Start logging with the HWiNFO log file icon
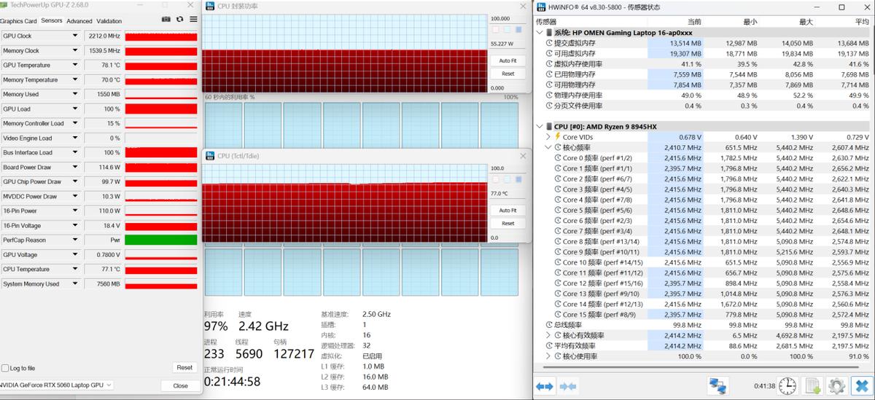875x400 pixels. [812, 385]
